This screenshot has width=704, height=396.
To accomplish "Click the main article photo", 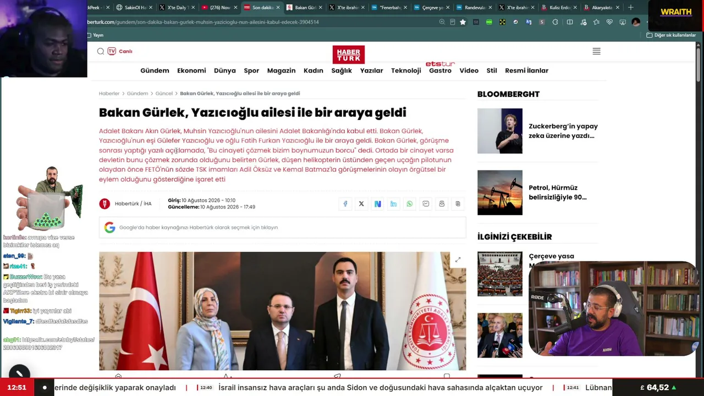I will (x=282, y=311).
